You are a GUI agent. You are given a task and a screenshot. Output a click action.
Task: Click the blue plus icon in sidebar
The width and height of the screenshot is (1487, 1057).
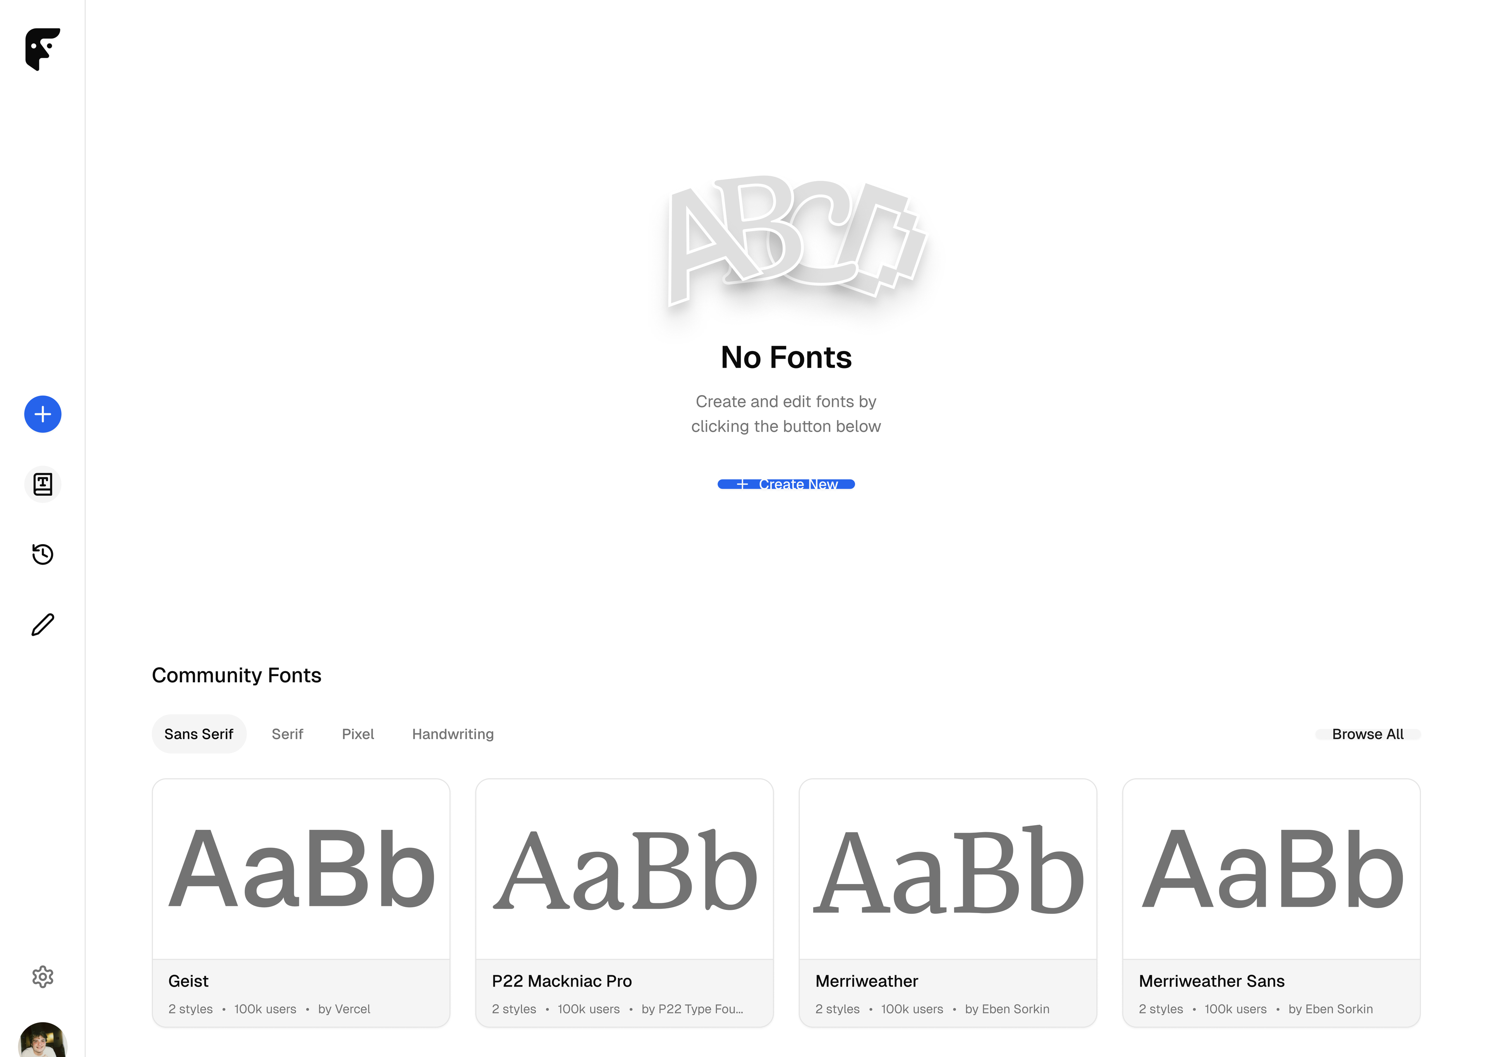(x=43, y=414)
